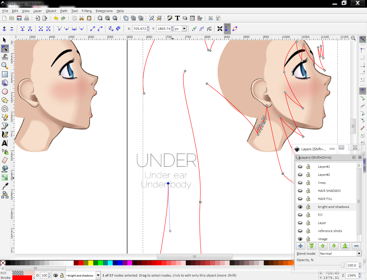Select the Dropper color picker tool
The width and height of the screenshot is (367, 280).
5,186
